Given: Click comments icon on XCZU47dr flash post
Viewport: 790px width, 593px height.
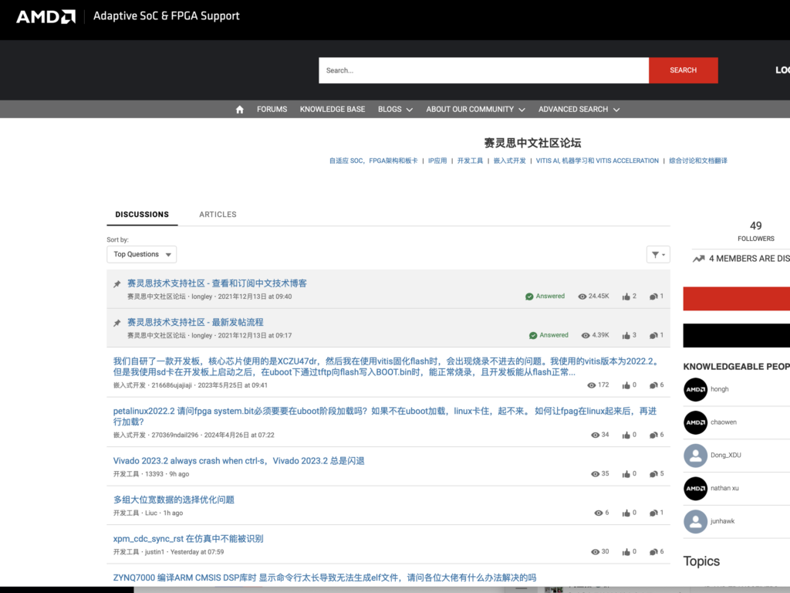Looking at the screenshot, I should (653, 385).
